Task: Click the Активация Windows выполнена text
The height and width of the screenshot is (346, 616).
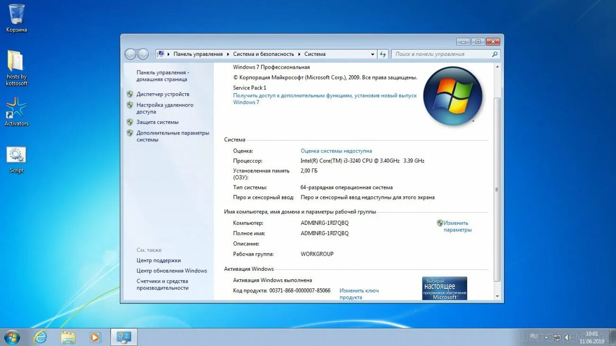Action: [272, 280]
